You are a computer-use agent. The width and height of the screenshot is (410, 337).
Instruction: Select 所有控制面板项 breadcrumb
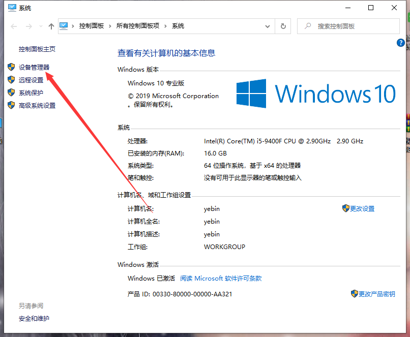138,26
